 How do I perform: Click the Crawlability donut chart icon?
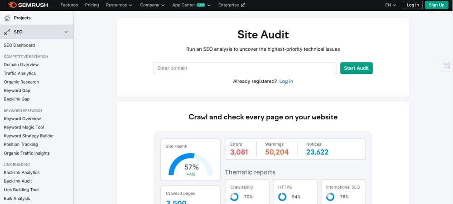234,197
